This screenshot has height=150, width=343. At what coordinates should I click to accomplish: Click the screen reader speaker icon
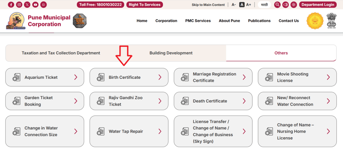[285, 5]
